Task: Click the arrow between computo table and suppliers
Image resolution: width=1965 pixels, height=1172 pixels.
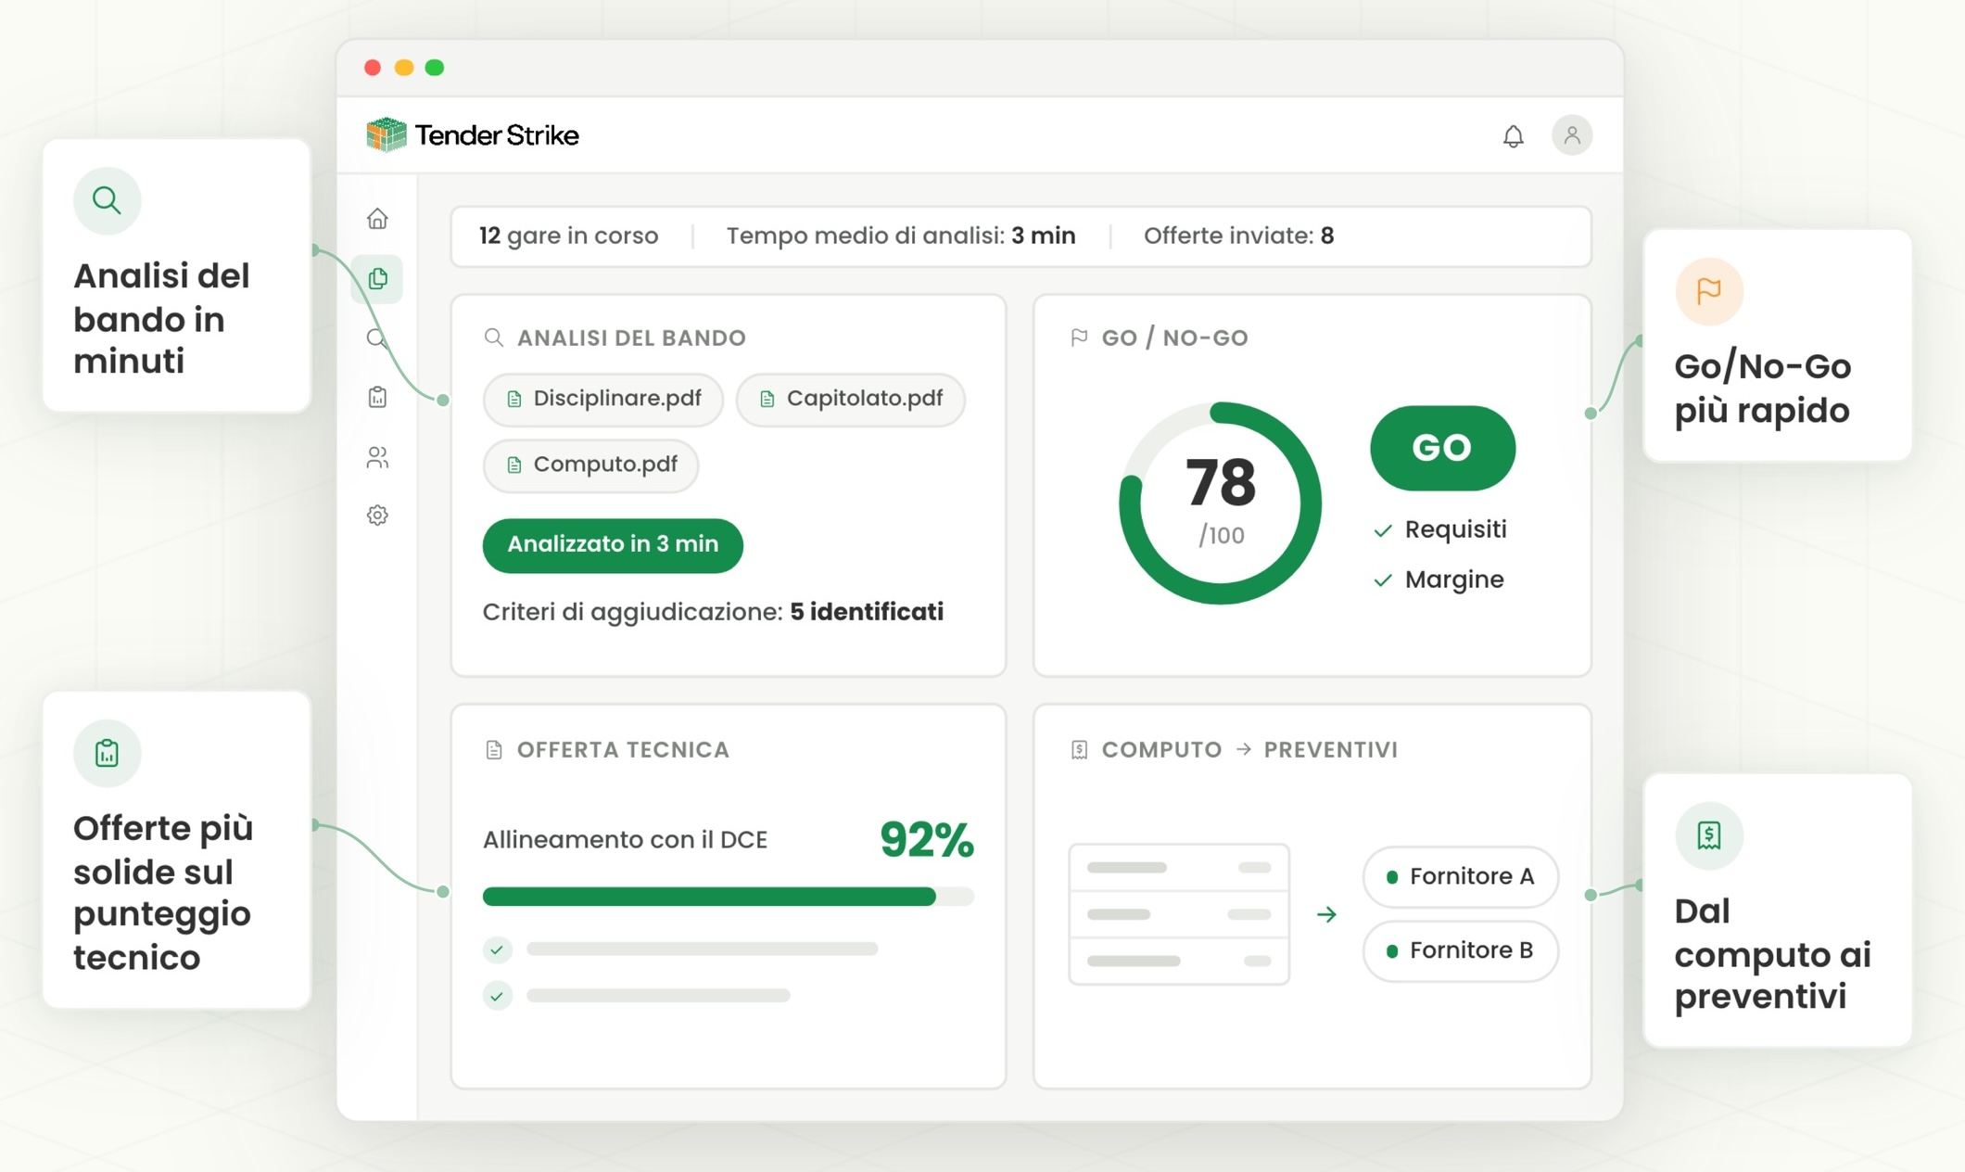Action: (x=1327, y=914)
